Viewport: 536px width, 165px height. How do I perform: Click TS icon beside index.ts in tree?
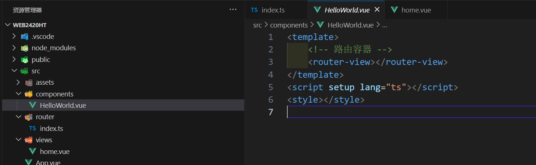click(x=32, y=128)
